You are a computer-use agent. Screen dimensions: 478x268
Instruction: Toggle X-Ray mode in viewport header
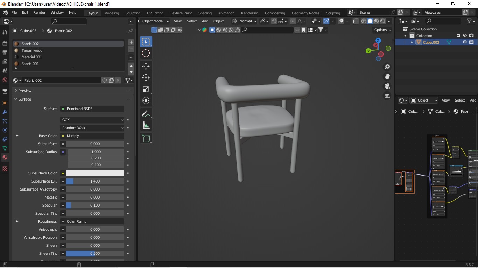point(356,21)
